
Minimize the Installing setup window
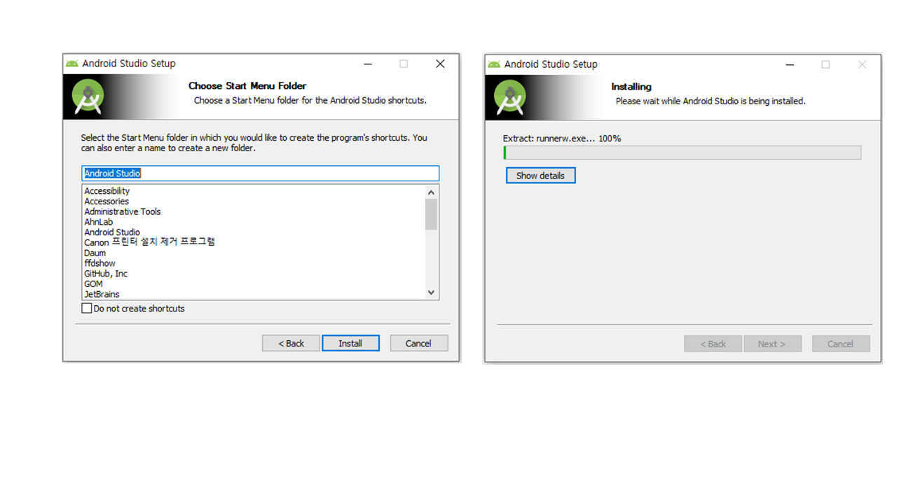(790, 64)
